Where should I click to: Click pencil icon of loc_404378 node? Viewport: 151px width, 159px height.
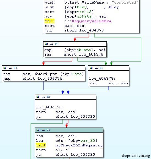[x=96, y=68]
